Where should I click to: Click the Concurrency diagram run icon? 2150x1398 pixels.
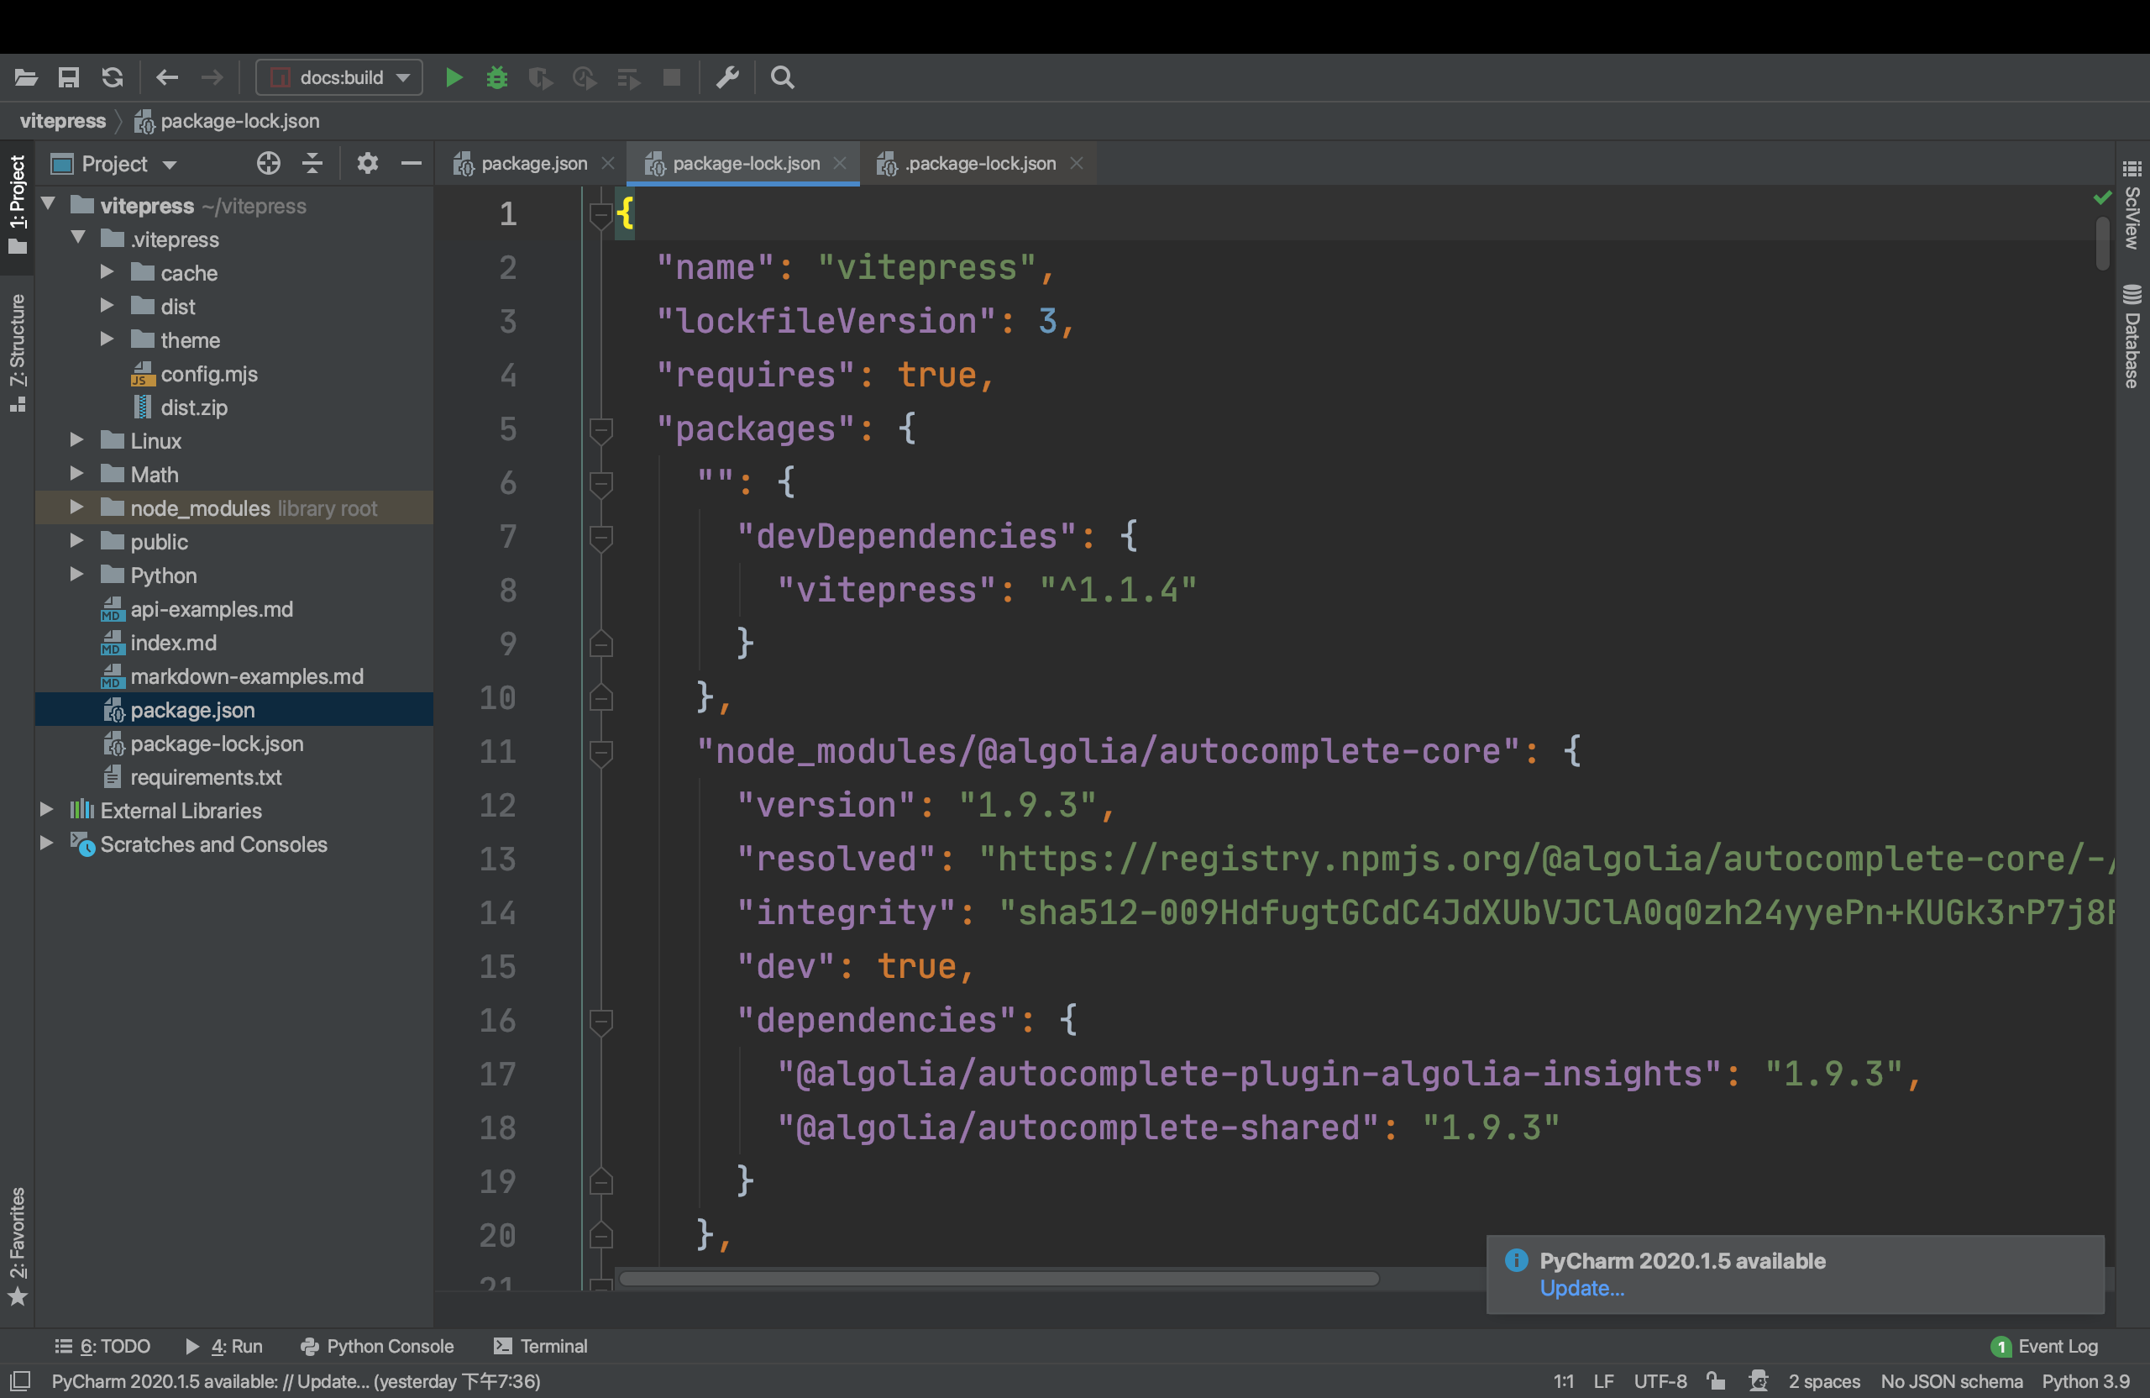[628, 78]
